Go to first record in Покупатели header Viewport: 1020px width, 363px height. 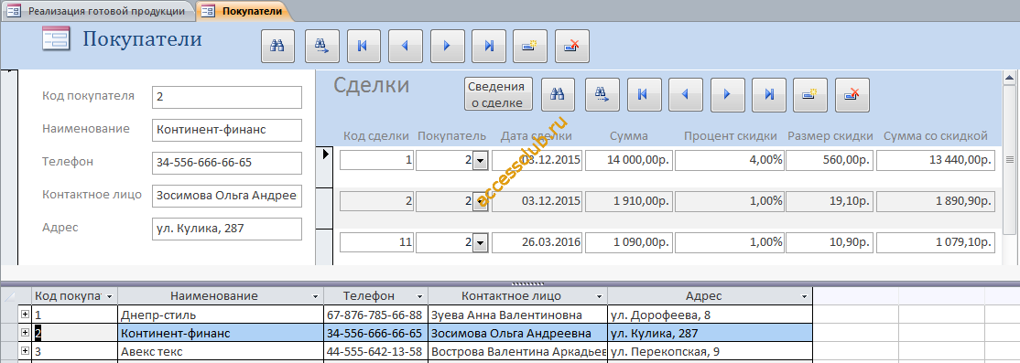[x=364, y=46]
